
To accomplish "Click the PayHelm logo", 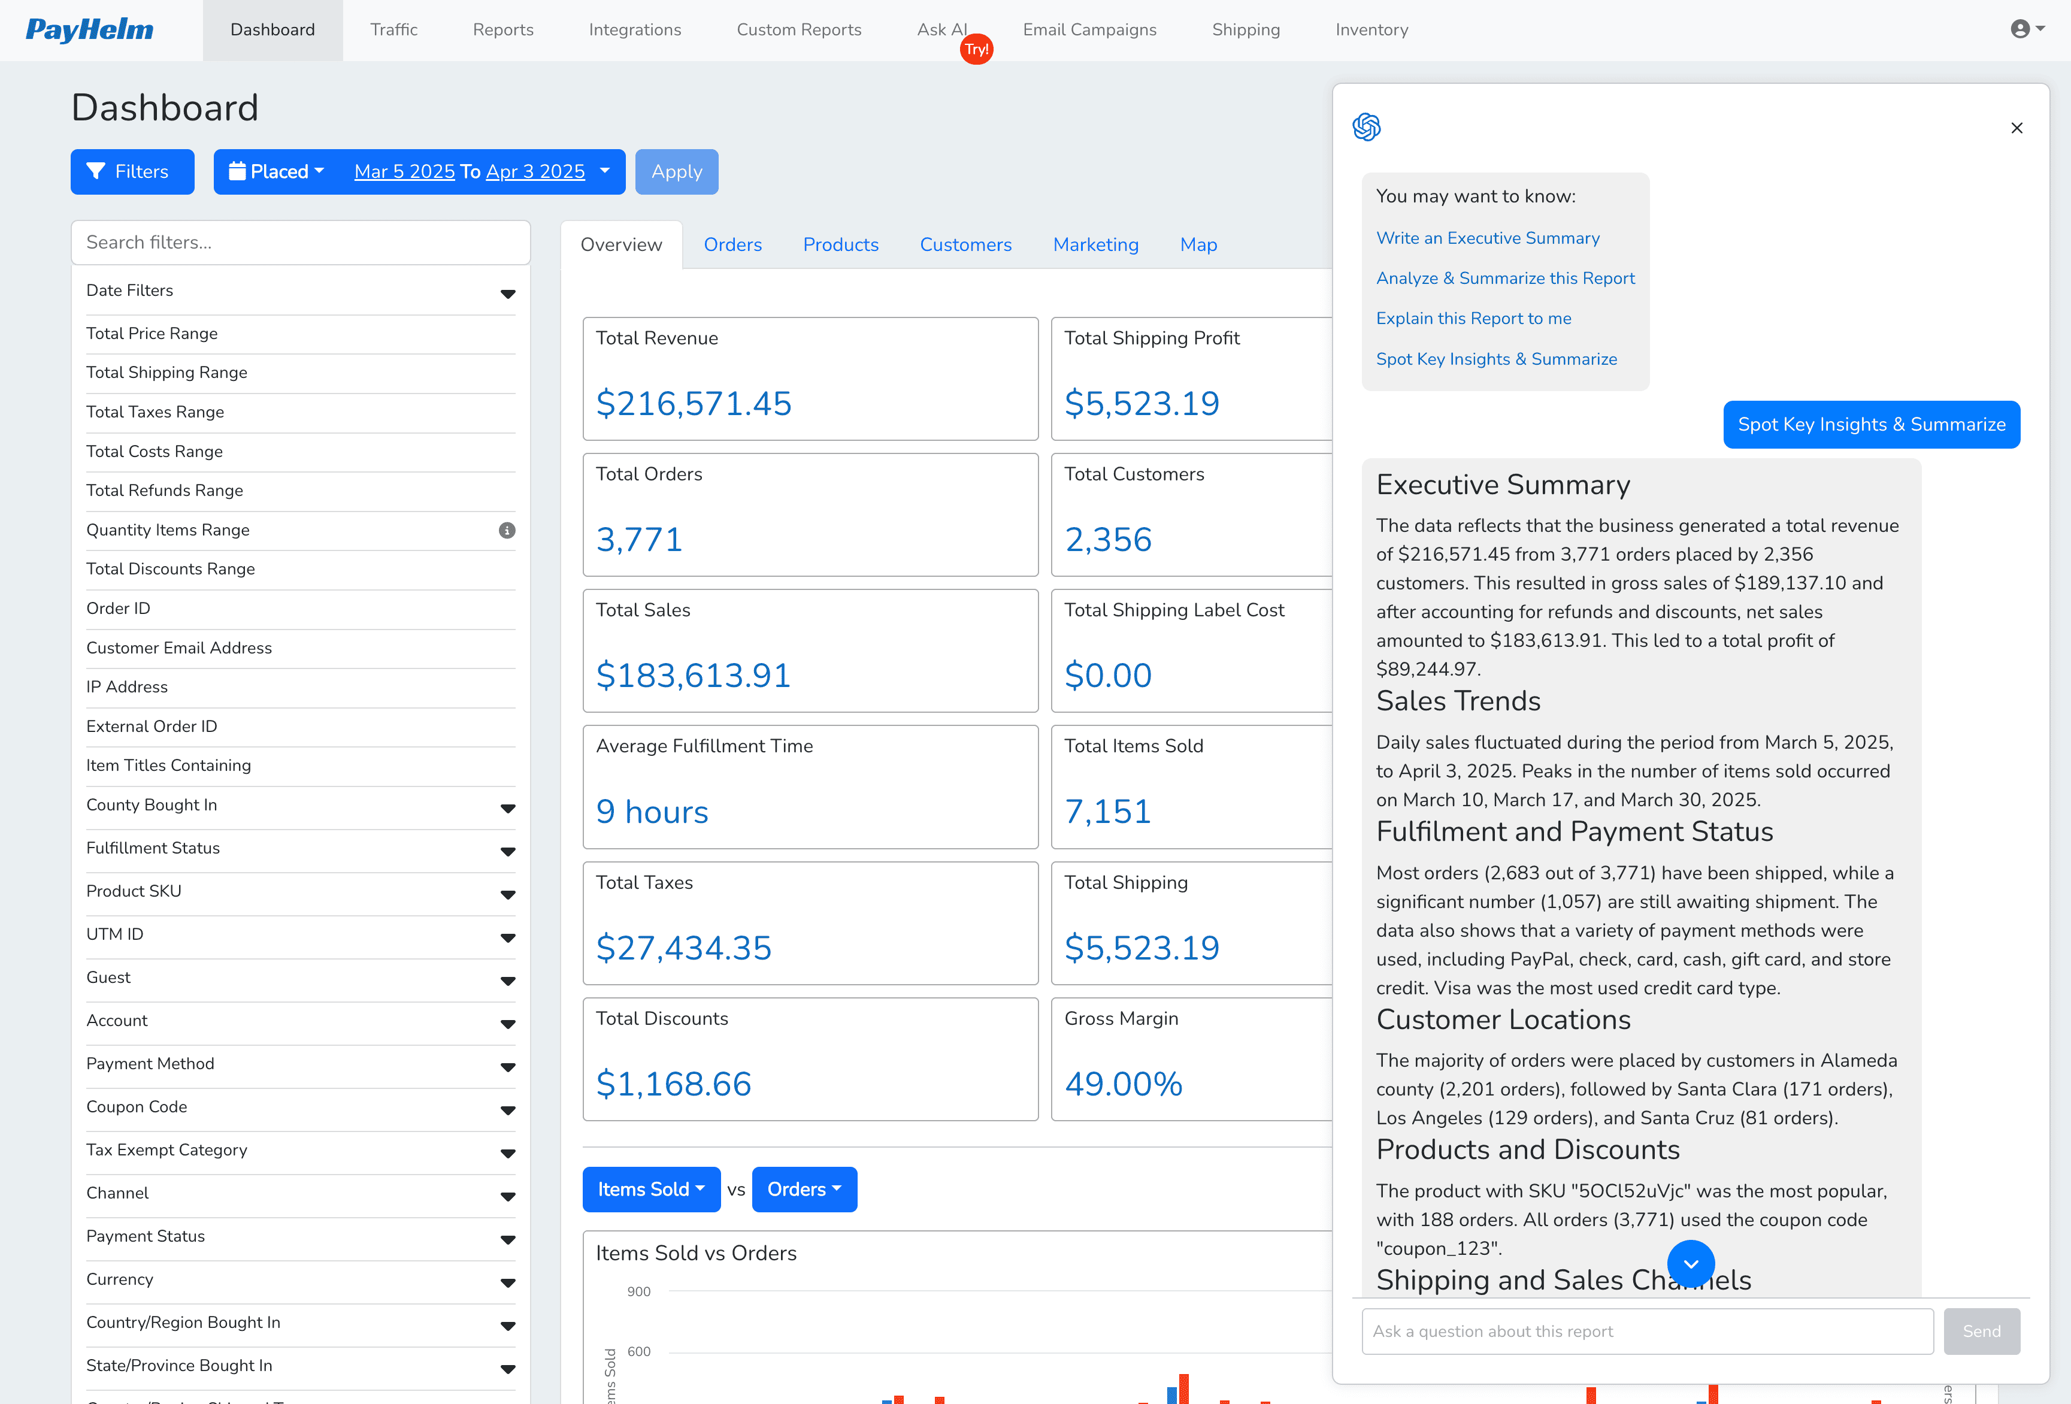I will click(x=89, y=29).
